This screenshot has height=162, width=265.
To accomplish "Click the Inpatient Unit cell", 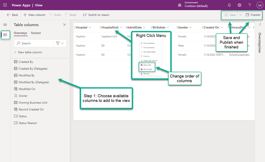I will click(109, 37).
